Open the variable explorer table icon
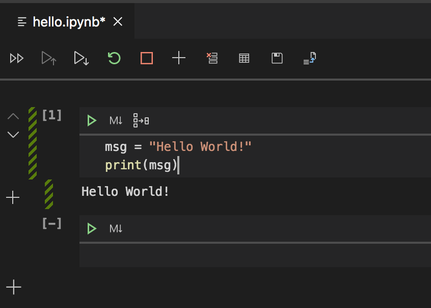Image resolution: width=431 pixels, height=308 pixels. (244, 58)
